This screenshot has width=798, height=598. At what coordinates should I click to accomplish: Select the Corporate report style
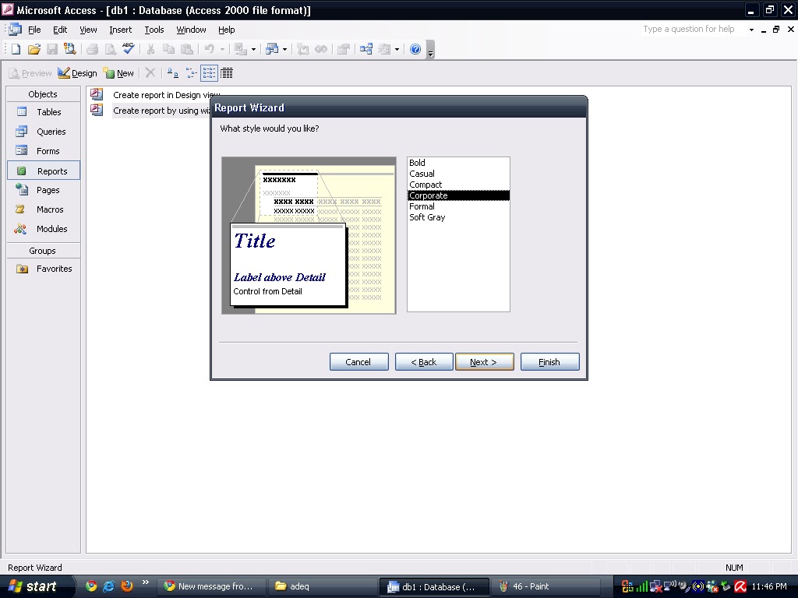pyautogui.click(x=458, y=195)
